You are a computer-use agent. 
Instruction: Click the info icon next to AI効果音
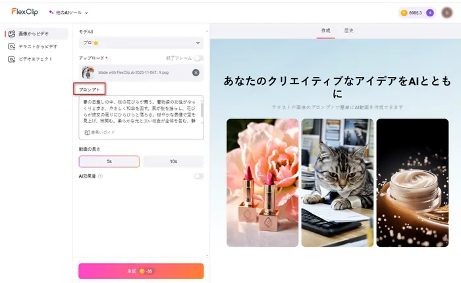tap(100, 176)
